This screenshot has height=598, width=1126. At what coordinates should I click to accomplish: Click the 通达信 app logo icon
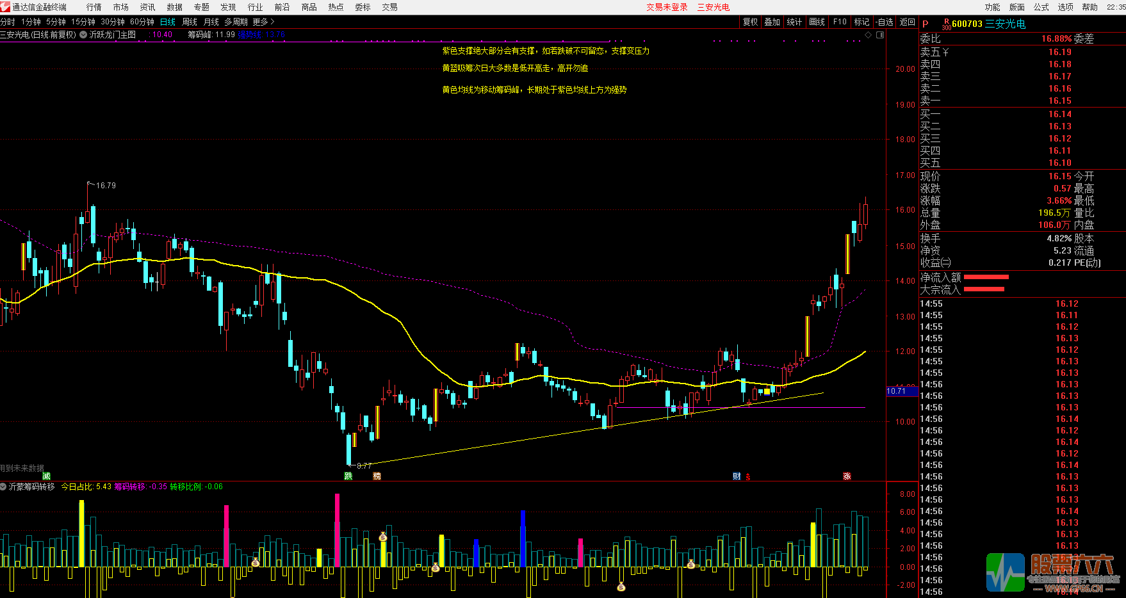pos(6,7)
